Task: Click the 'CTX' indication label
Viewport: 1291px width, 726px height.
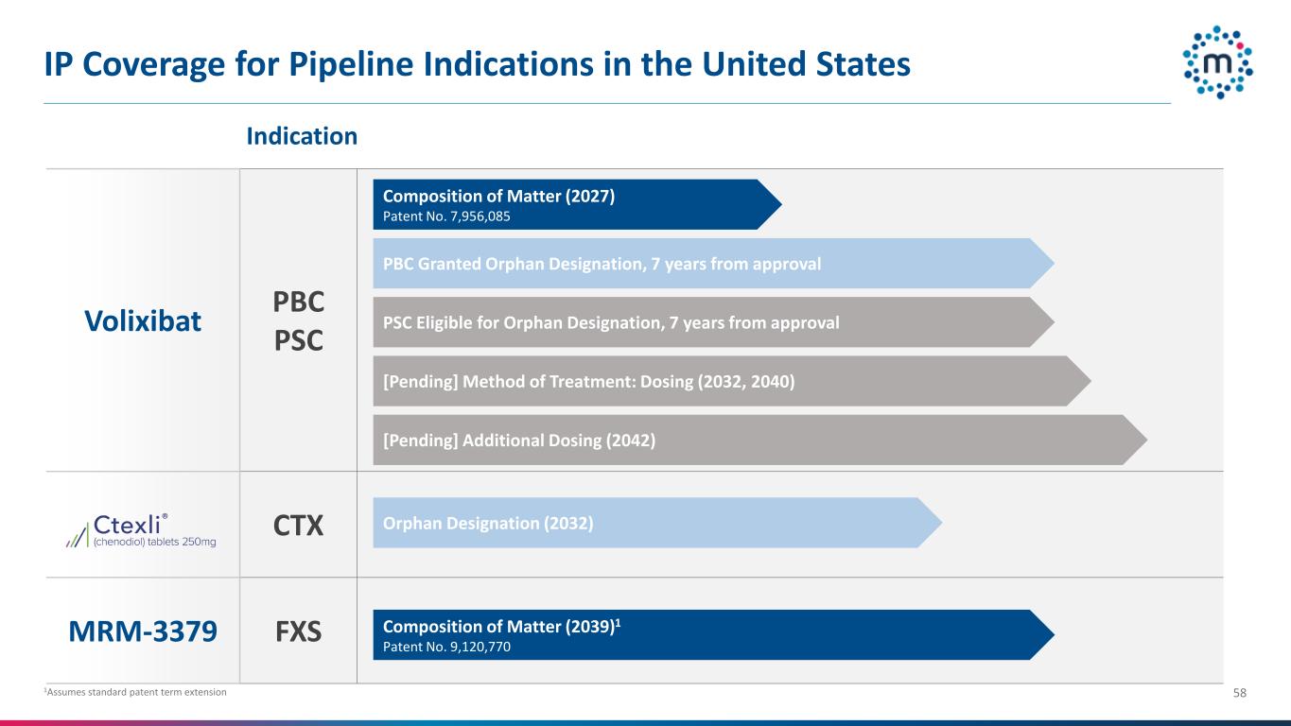Action: point(299,526)
